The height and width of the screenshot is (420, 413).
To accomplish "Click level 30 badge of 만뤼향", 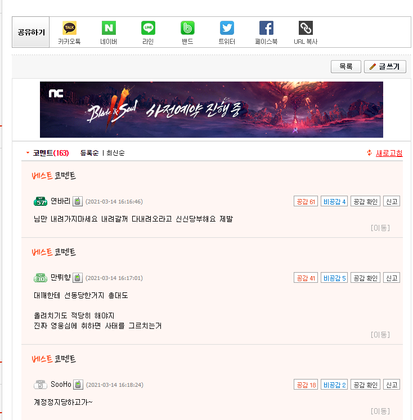I will tap(41, 278).
